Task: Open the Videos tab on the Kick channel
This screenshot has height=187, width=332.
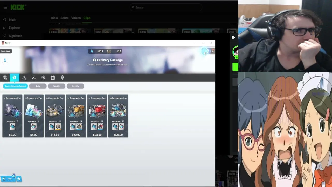Action: 76,18
